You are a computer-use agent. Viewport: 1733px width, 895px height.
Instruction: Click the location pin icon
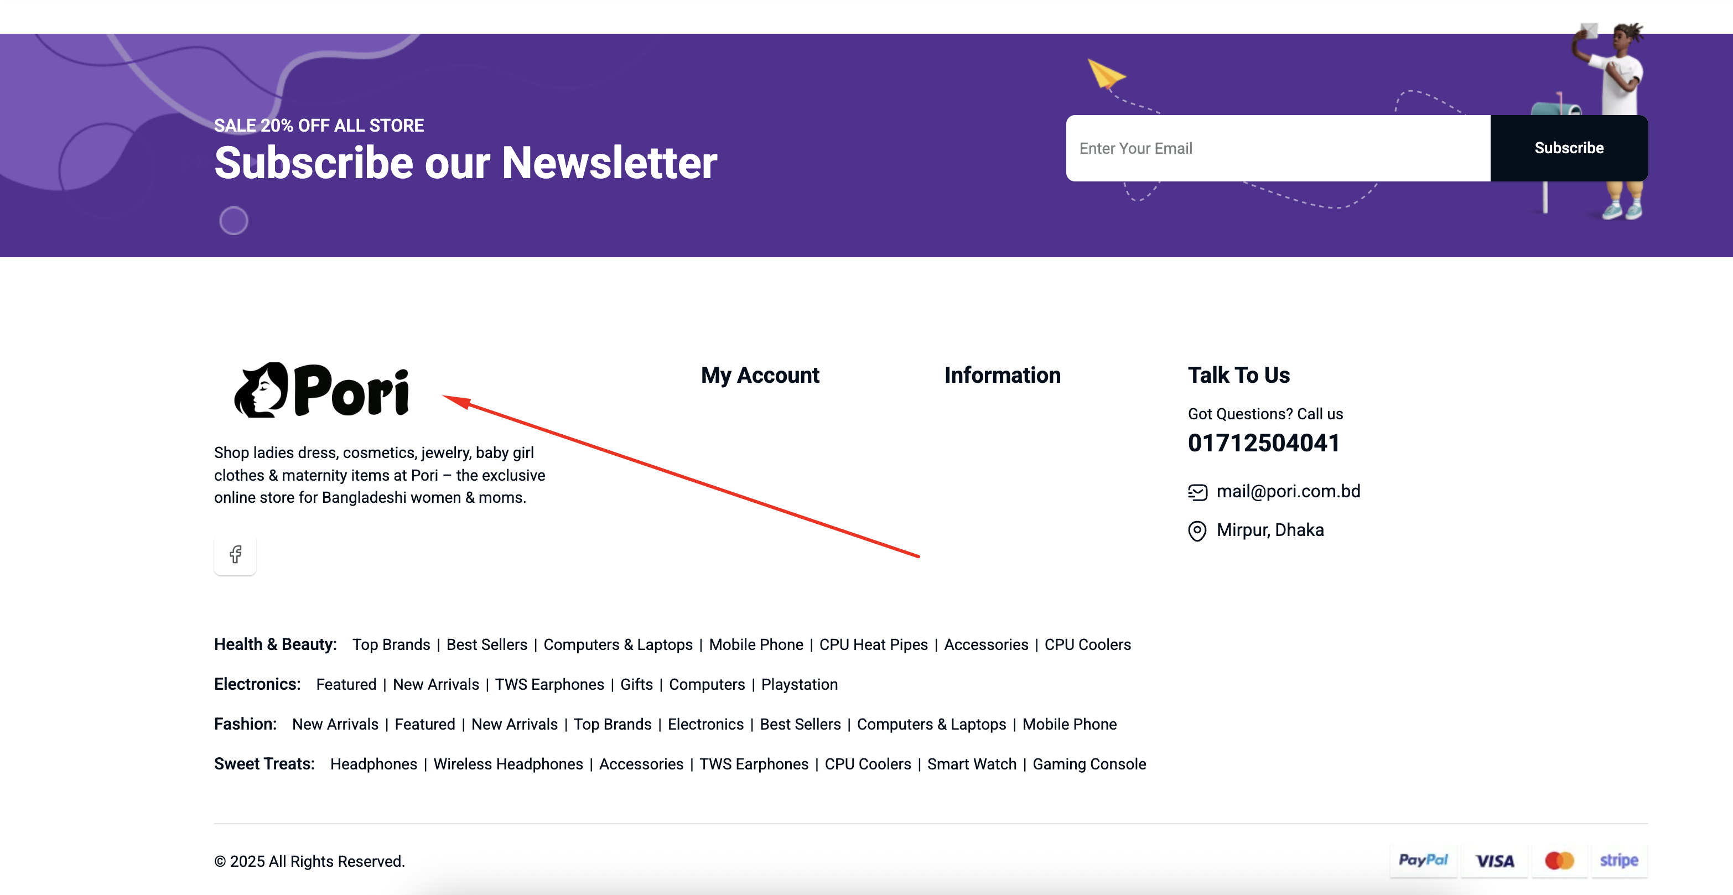coord(1197,530)
